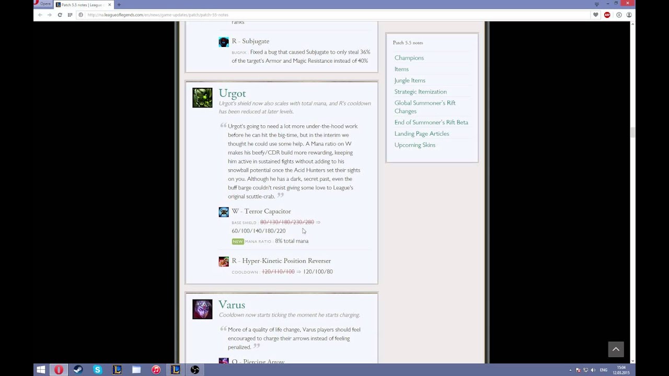Click the site info globe icon
Screen dimensions: 669x376
[80, 15]
